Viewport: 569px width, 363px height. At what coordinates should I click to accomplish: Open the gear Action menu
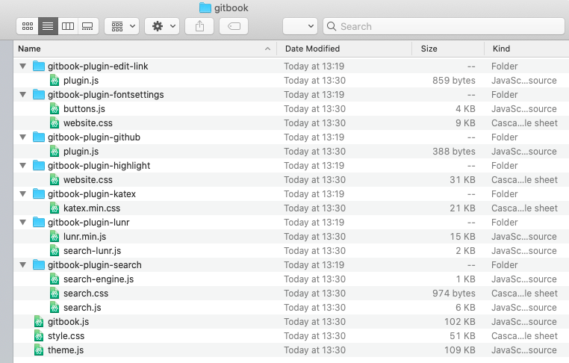point(162,26)
